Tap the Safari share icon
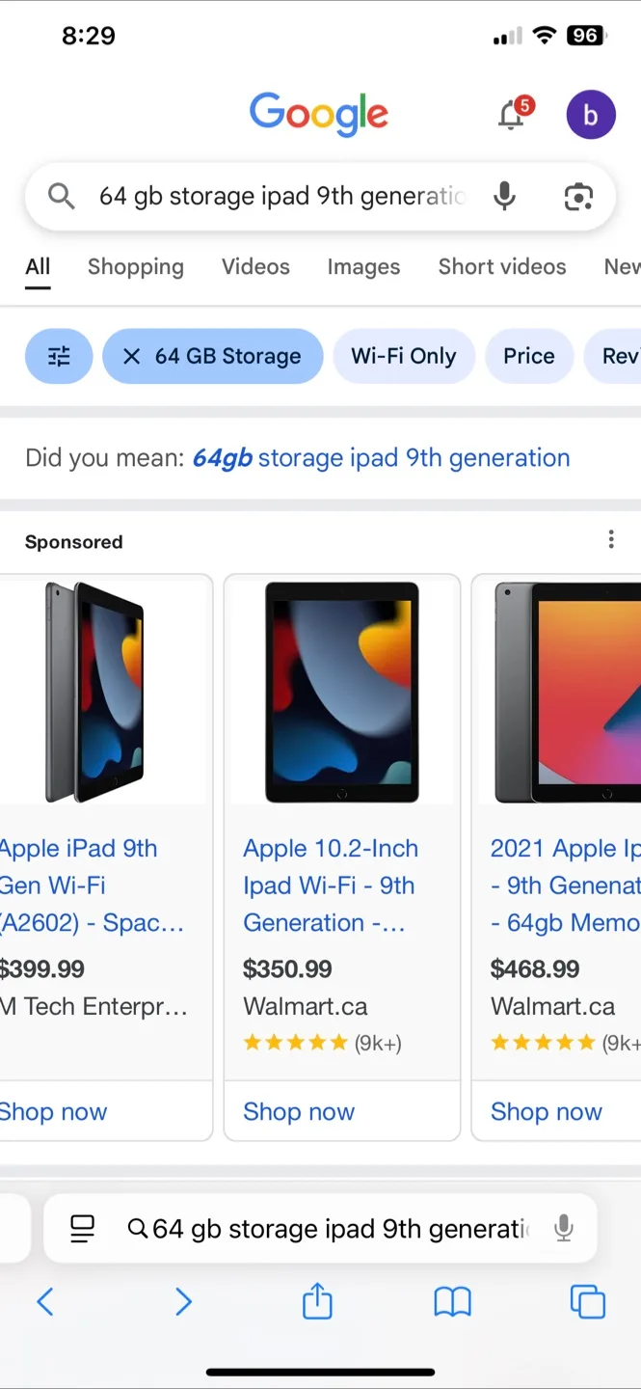 pyautogui.click(x=317, y=1303)
